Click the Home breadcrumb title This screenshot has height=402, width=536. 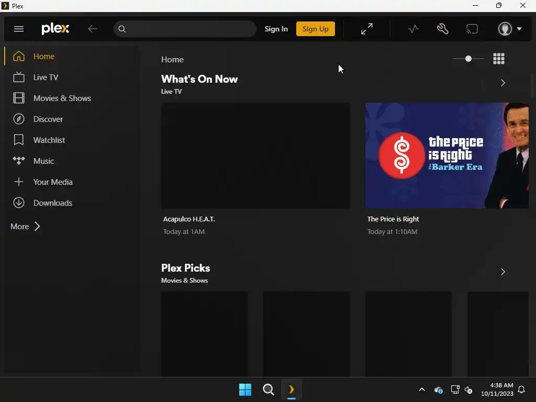click(172, 60)
